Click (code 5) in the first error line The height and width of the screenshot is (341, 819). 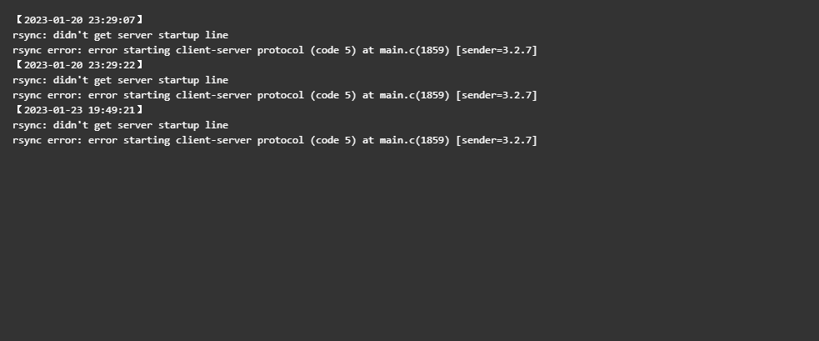tap(333, 50)
